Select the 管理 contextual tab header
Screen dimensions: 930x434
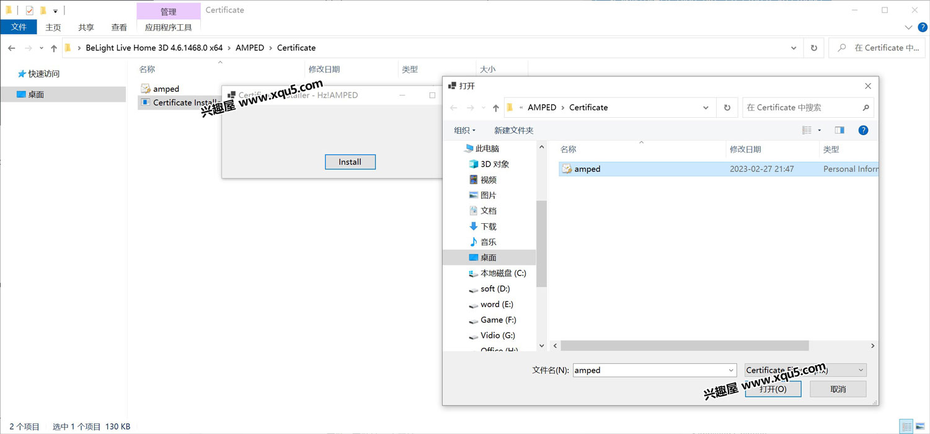click(169, 11)
